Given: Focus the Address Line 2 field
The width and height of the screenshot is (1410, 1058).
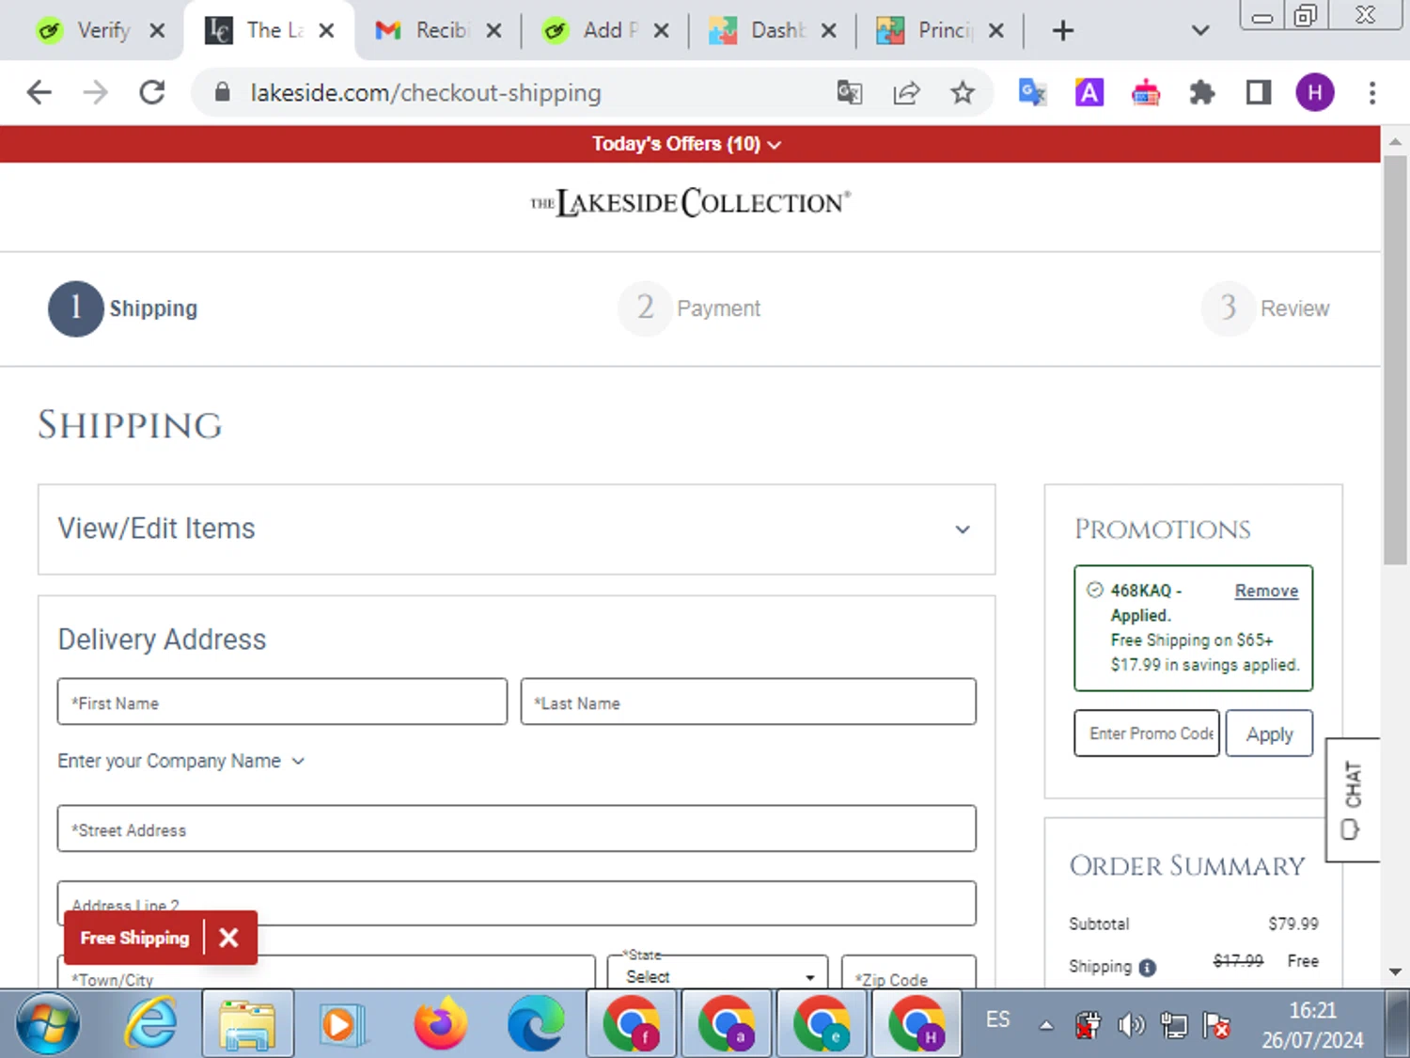Looking at the screenshot, I should coord(516,903).
